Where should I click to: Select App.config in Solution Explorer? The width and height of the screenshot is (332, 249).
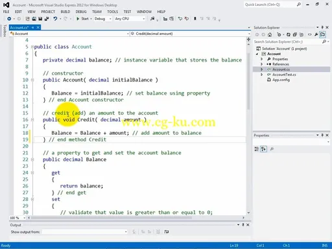[281, 80]
